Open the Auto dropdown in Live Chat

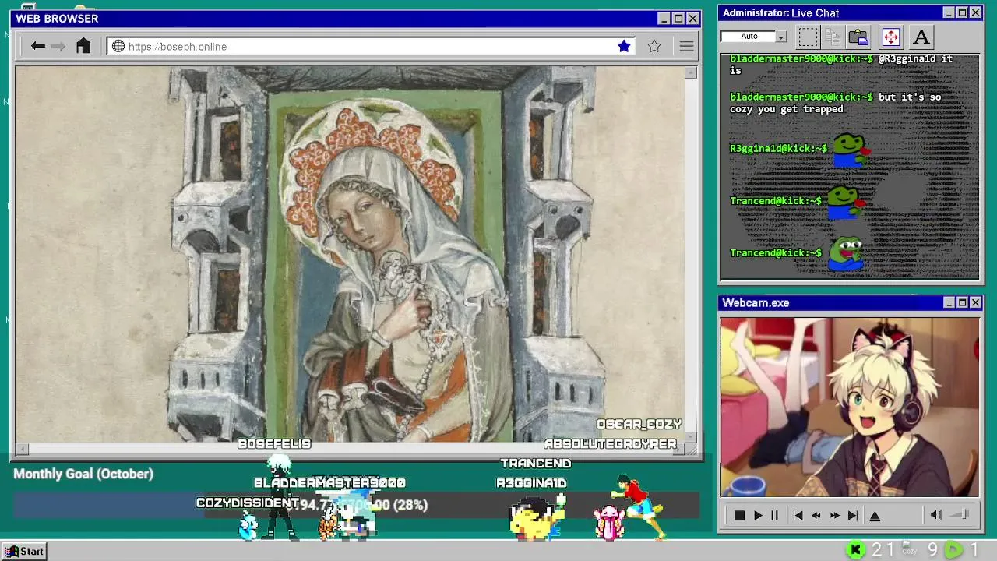tap(781, 37)
